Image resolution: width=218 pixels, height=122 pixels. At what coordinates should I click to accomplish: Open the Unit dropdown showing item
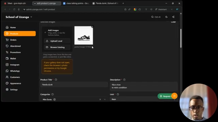[144, 99]
